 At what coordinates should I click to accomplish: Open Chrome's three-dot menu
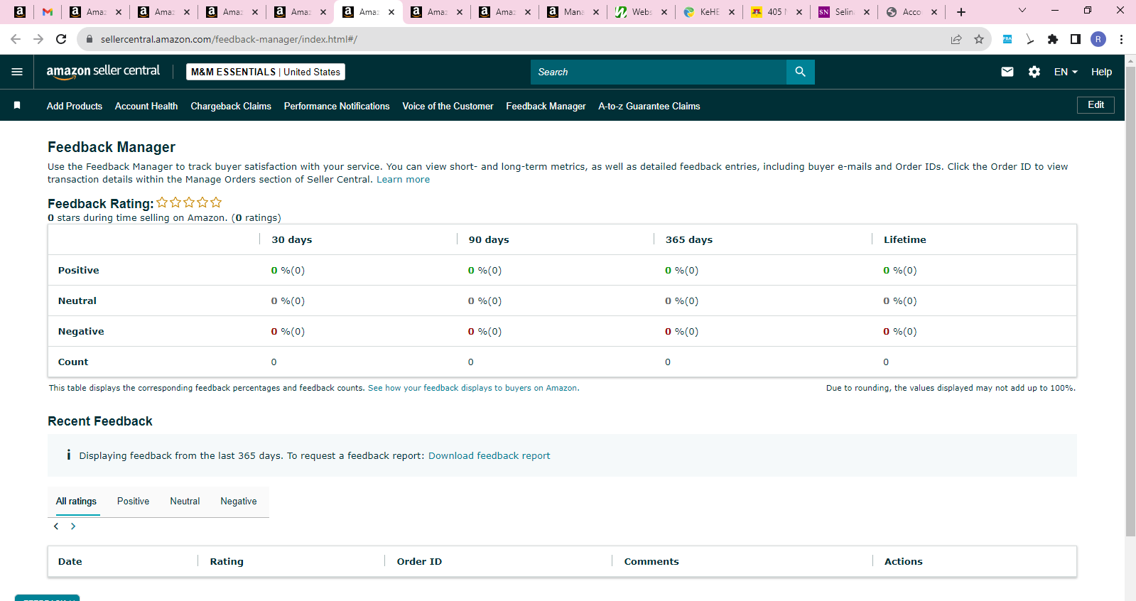coord(1121,39)
